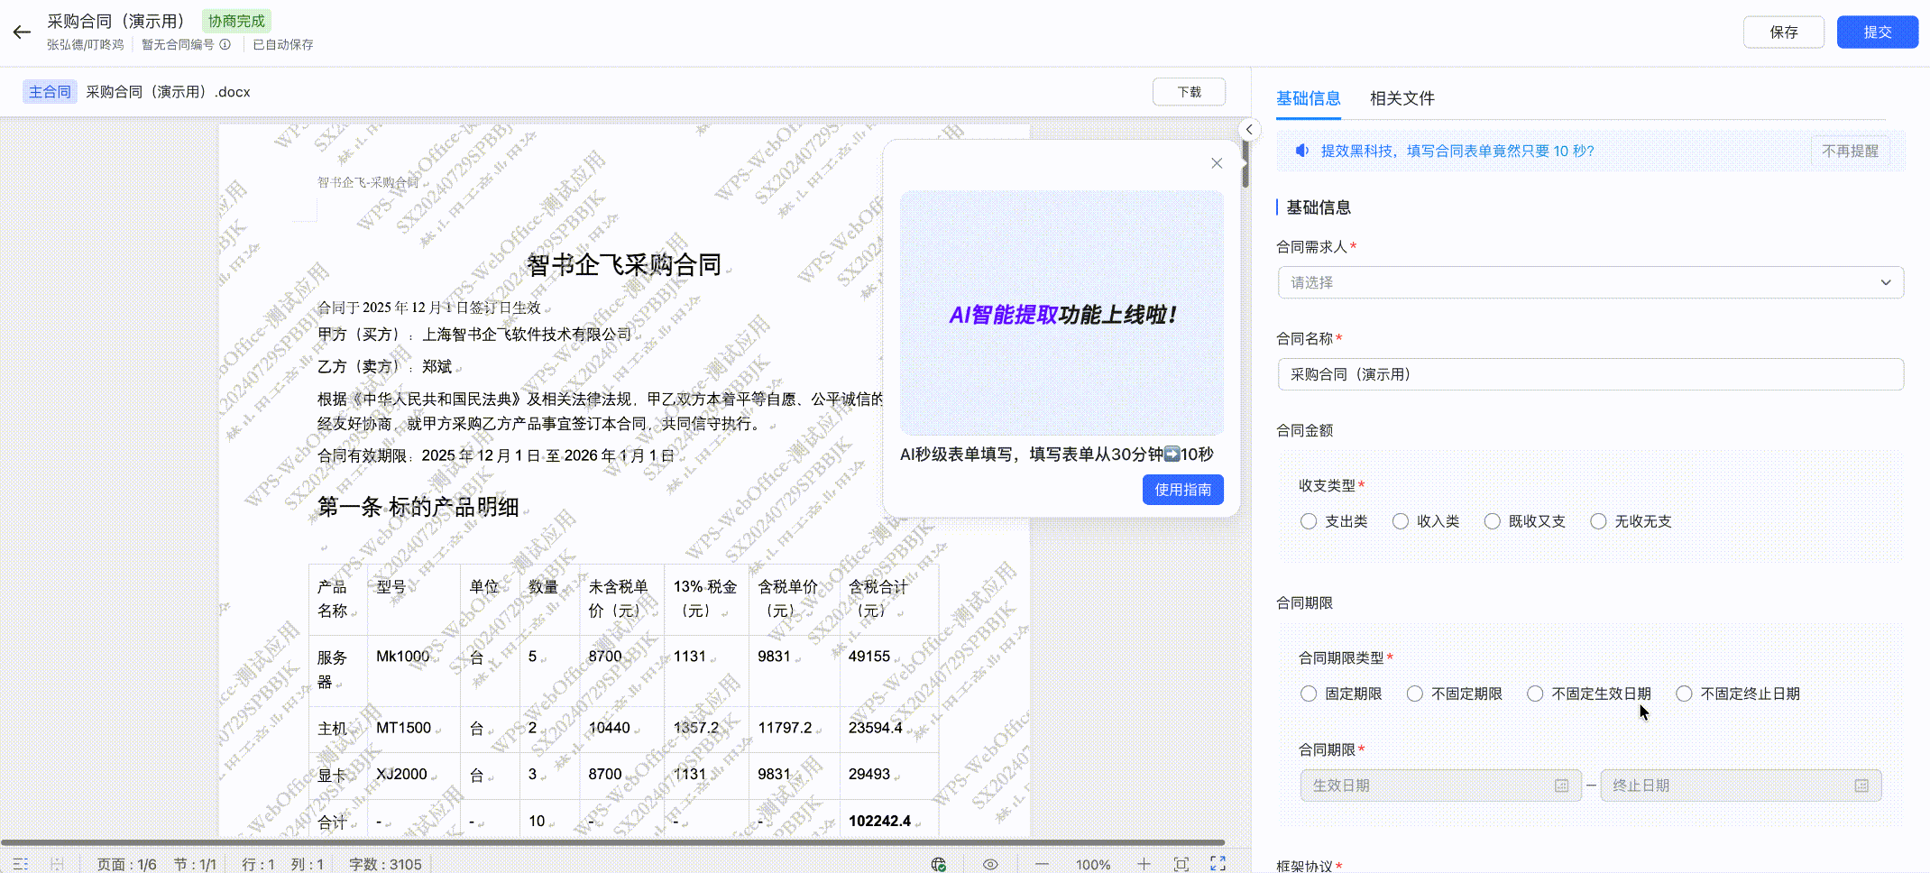Zoom out using the minus icon
The width and height of the screenshot is (1930, 873).
click(1043, 863)
